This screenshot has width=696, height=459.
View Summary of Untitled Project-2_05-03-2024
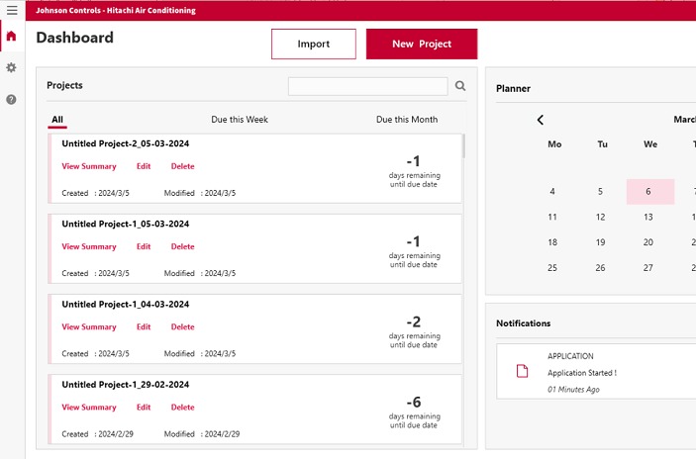click(89, 166)
